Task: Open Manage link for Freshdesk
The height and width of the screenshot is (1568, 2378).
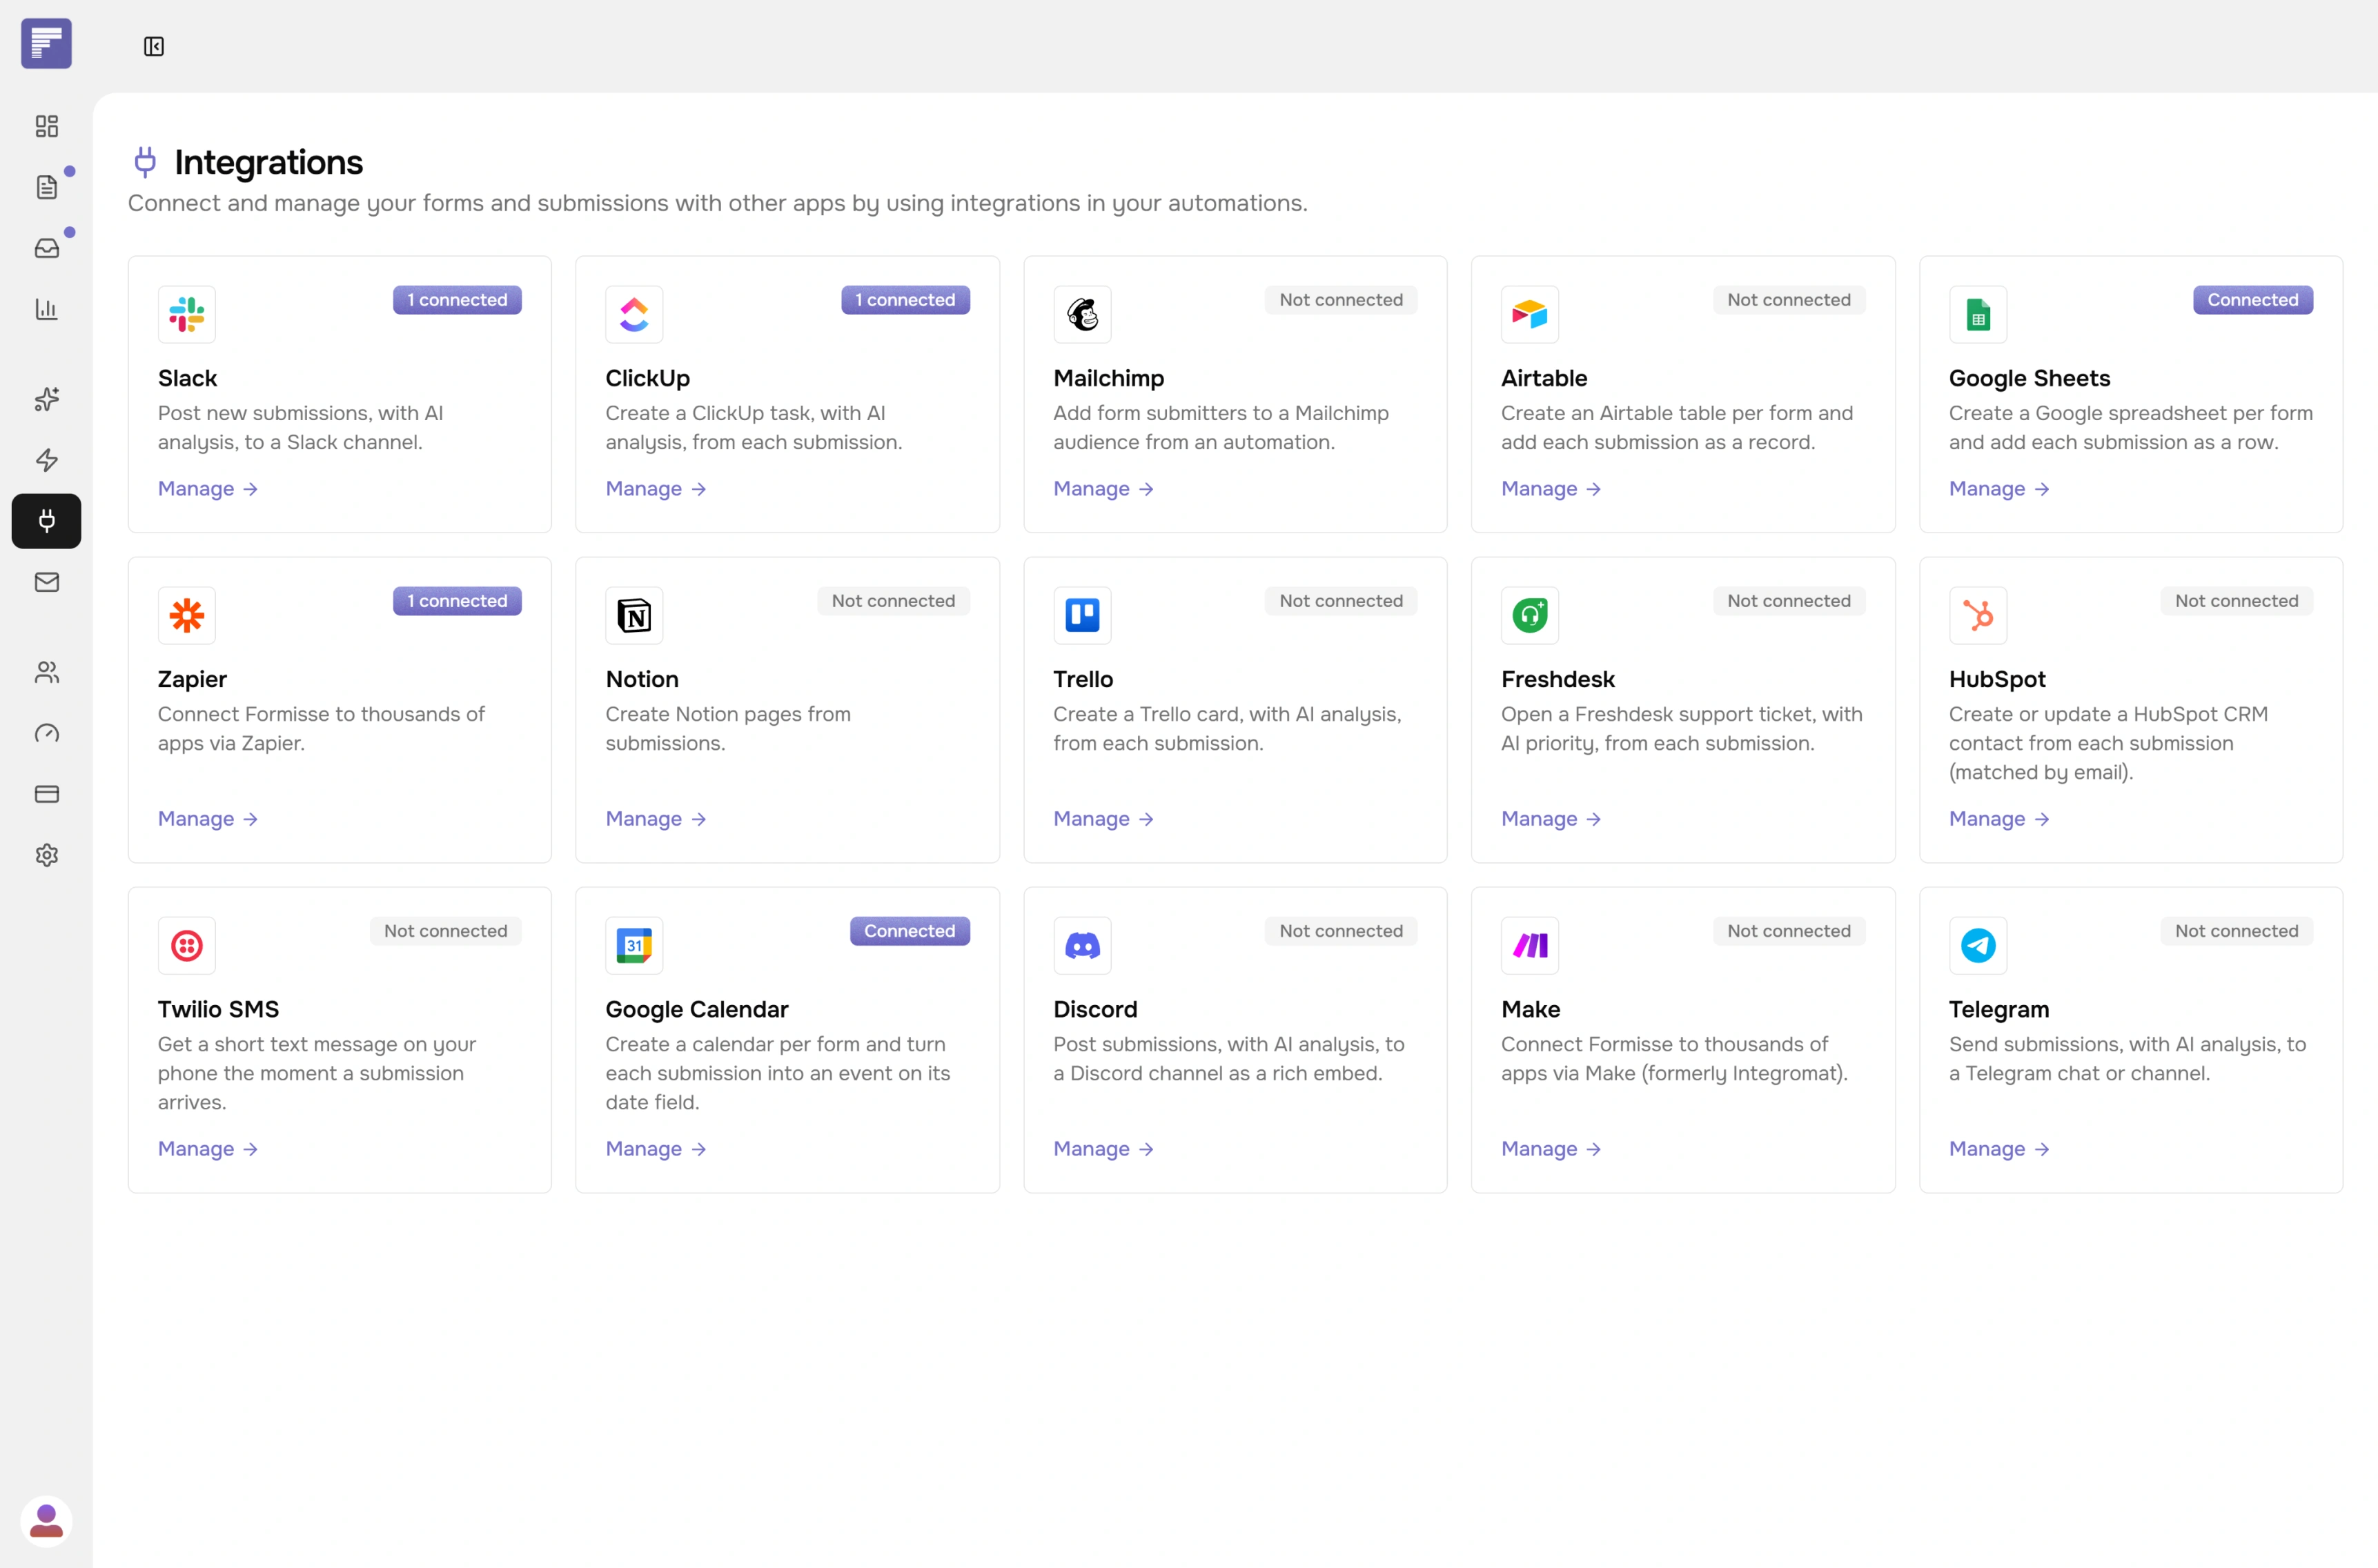Action: [x=1552, y=819]
